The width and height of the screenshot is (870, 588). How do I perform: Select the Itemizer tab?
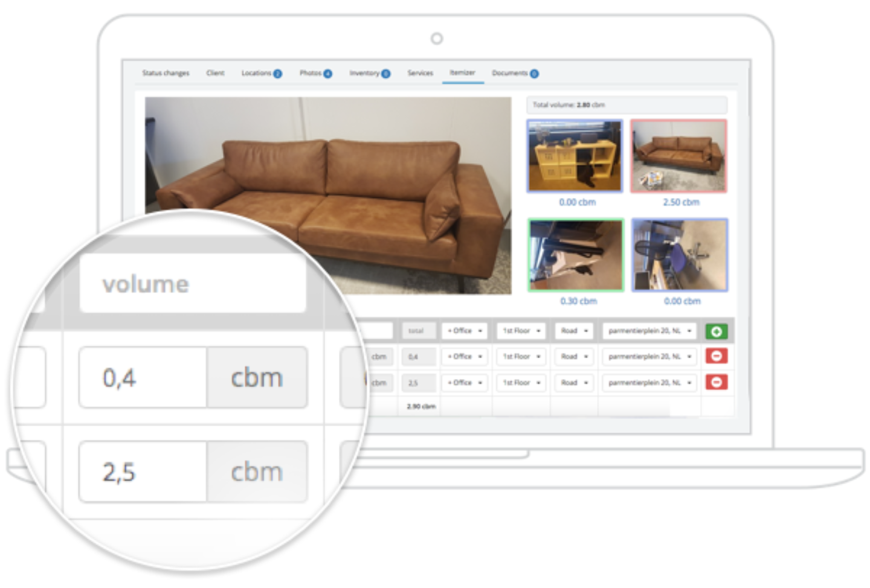pyautogui.click(x=462, y=72)
